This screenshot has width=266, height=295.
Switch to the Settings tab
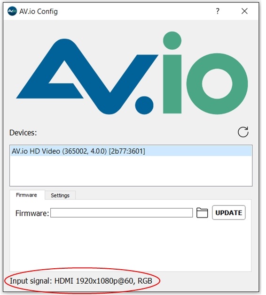60,195
